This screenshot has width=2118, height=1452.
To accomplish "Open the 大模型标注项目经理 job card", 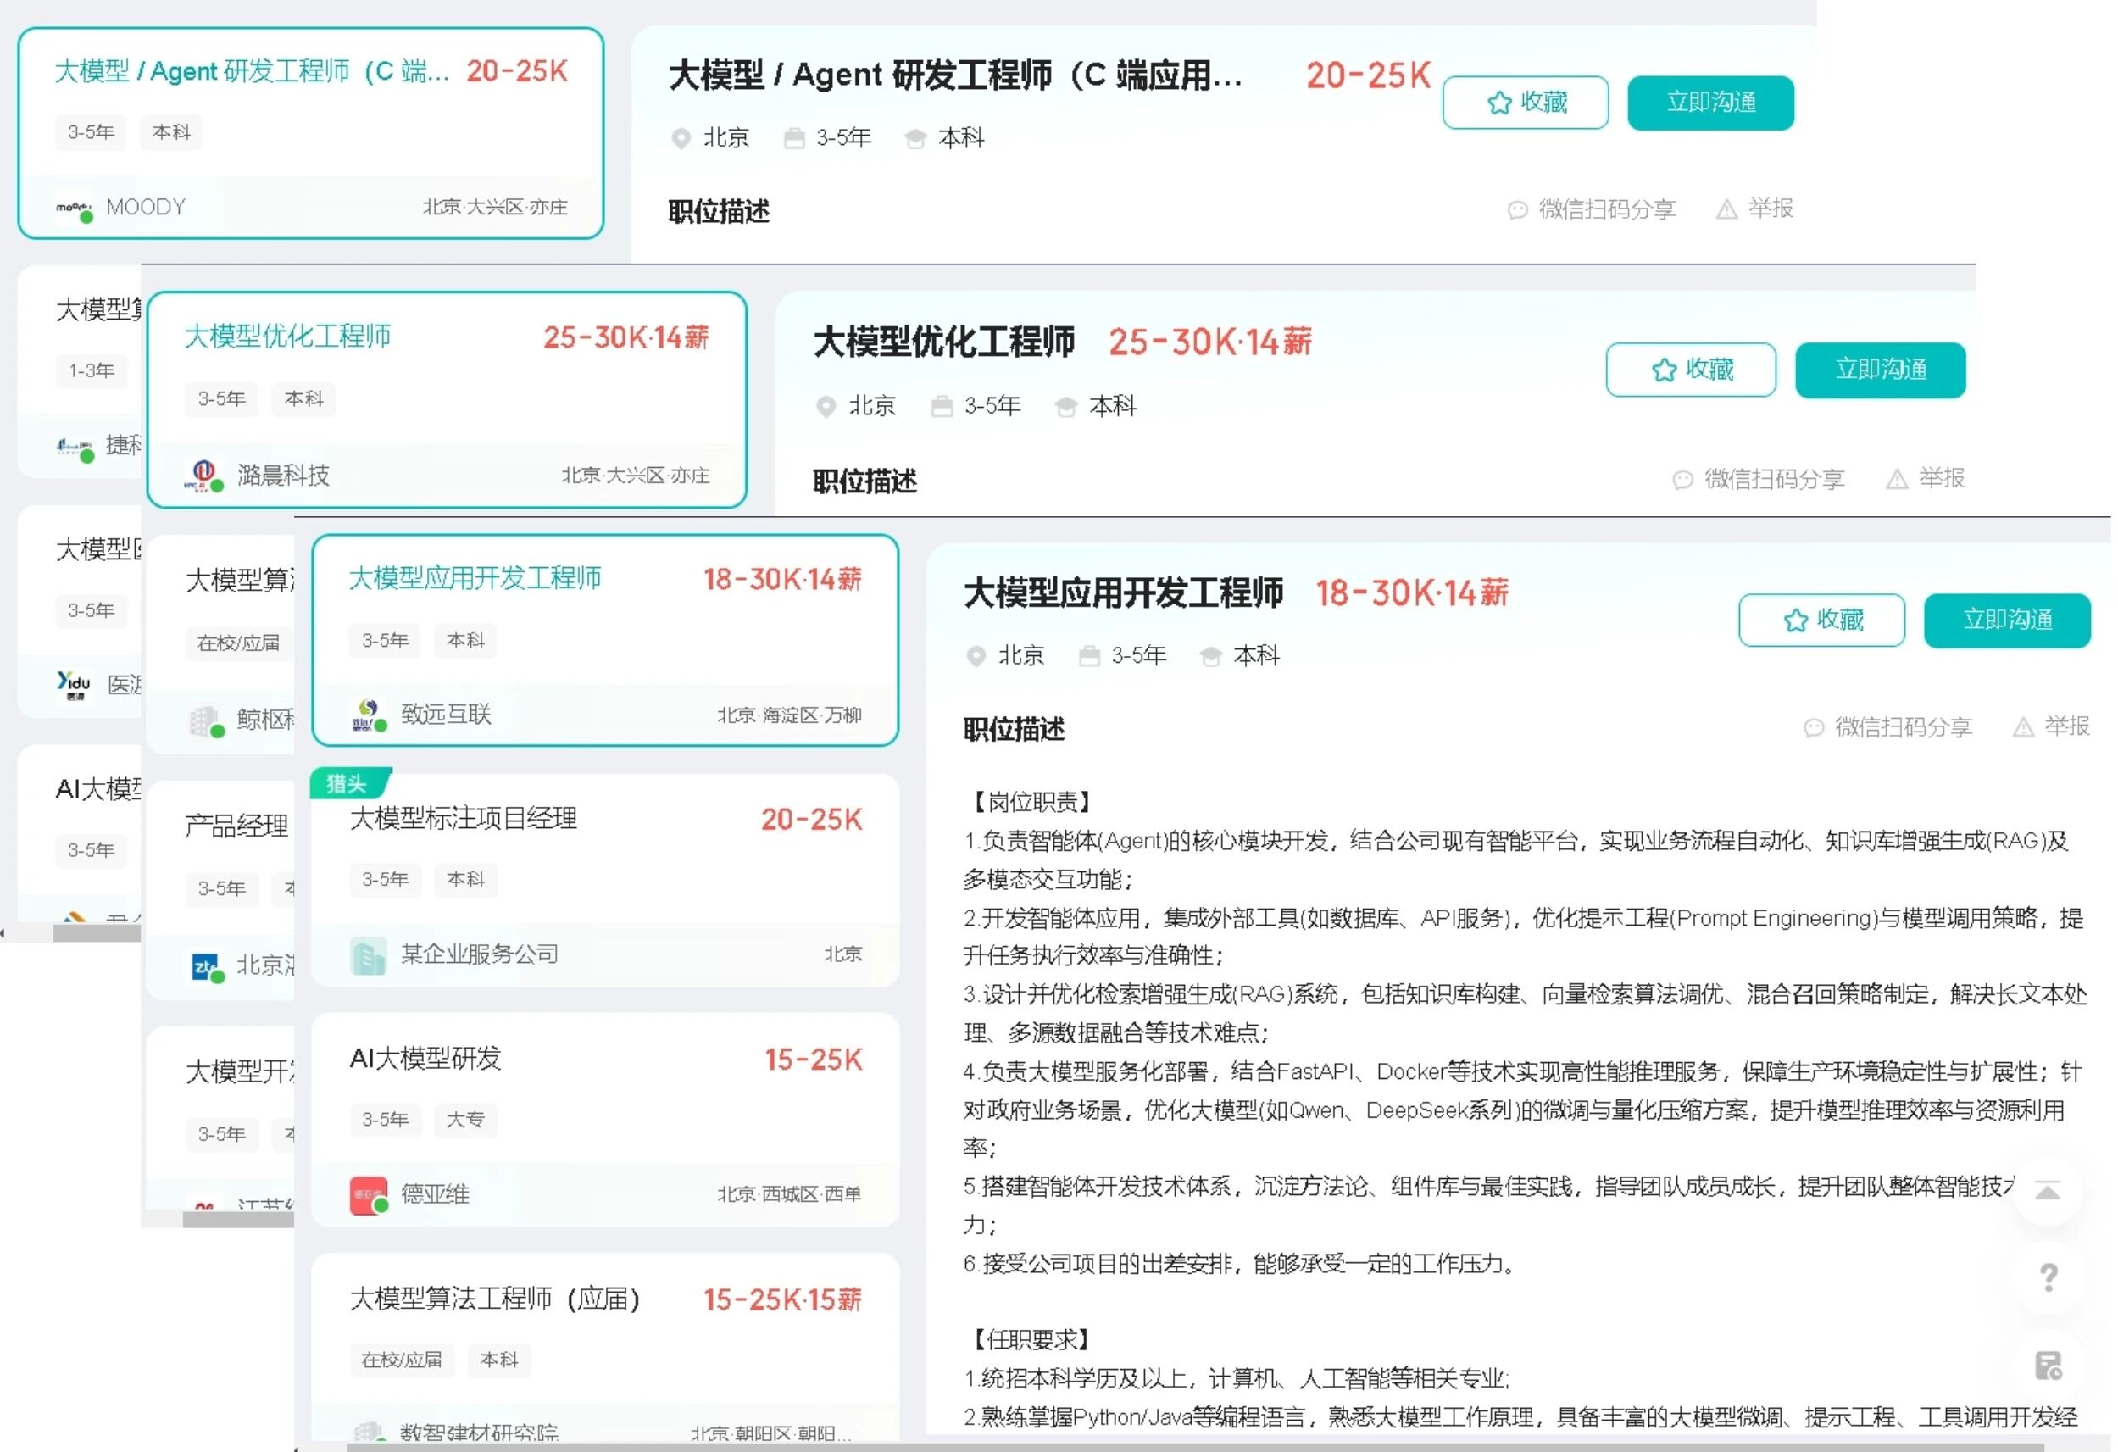I will pos(605,881).
